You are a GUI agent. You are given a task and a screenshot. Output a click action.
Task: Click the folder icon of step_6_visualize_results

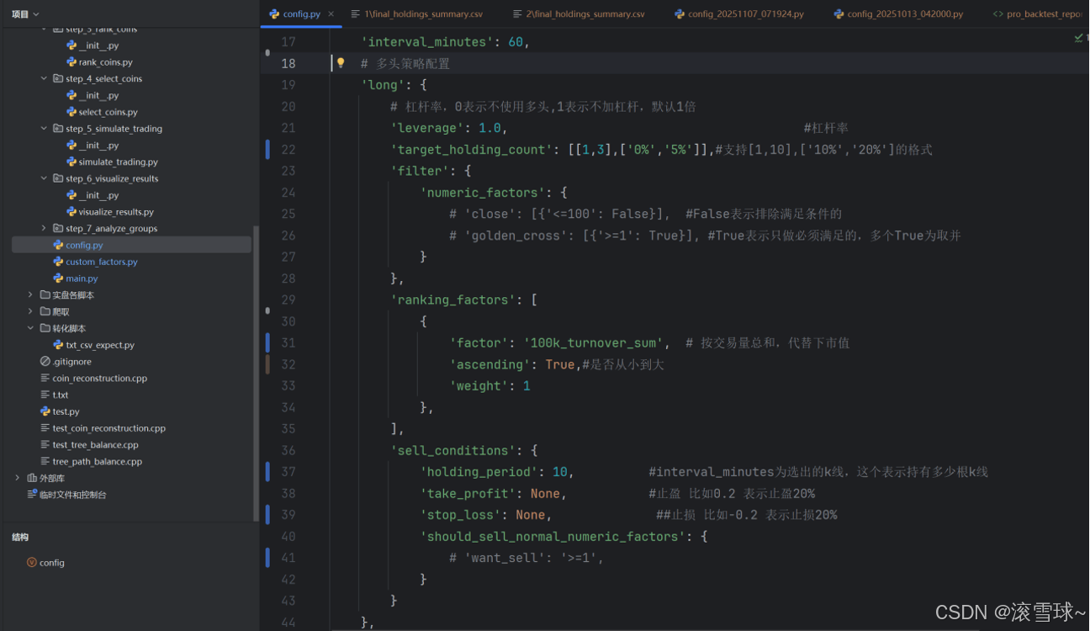pyautogui.click(x=58, y=178)
